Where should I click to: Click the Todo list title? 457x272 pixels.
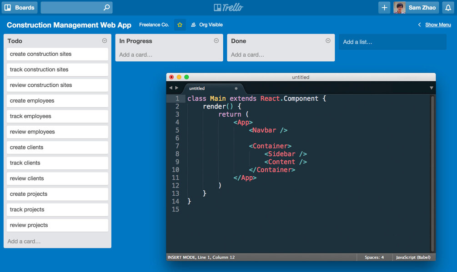pyautogui.click(x=15, y=41)
